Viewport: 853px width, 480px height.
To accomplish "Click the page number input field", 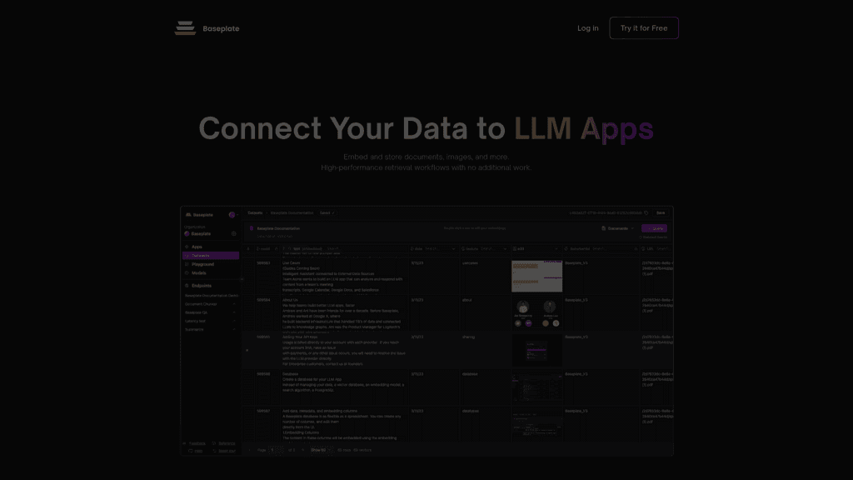I will point(275,450).
